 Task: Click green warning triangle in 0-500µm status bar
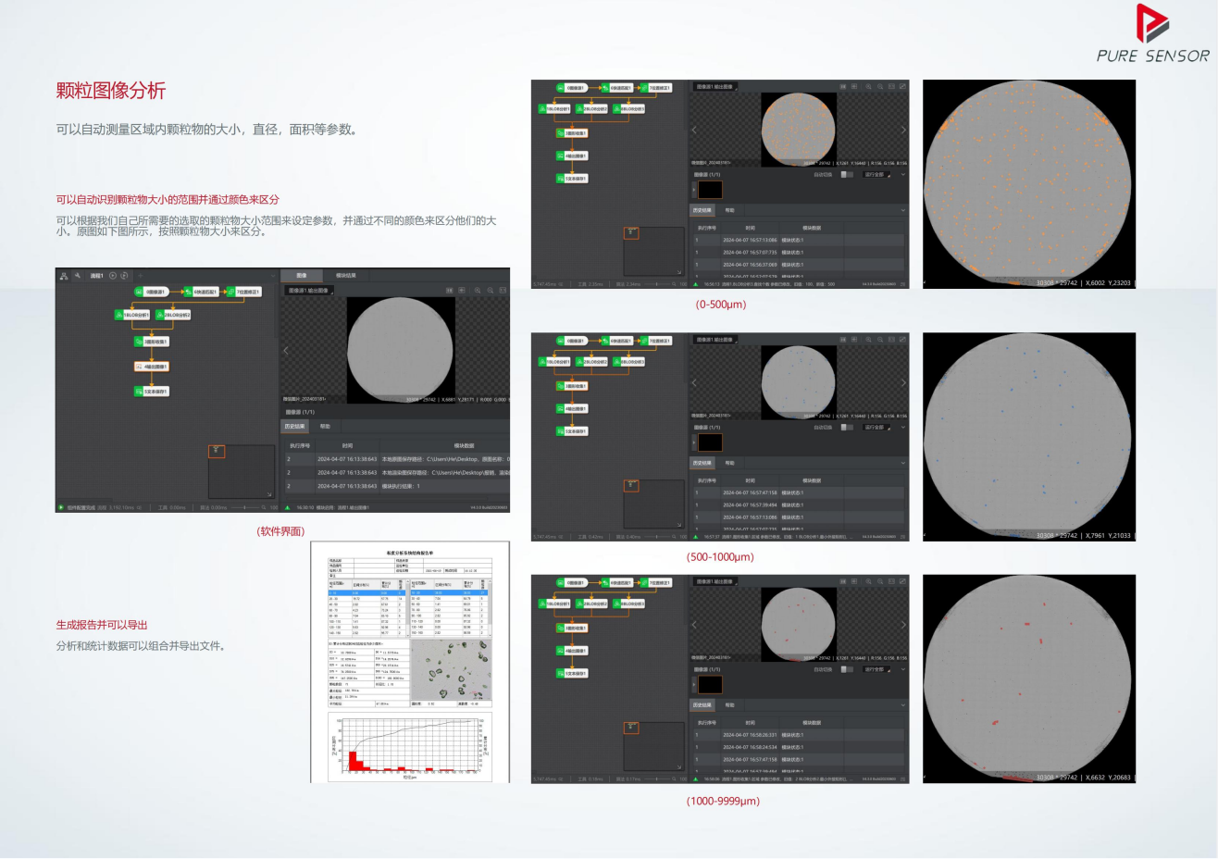pyautogui.click(x=697, y=284)
